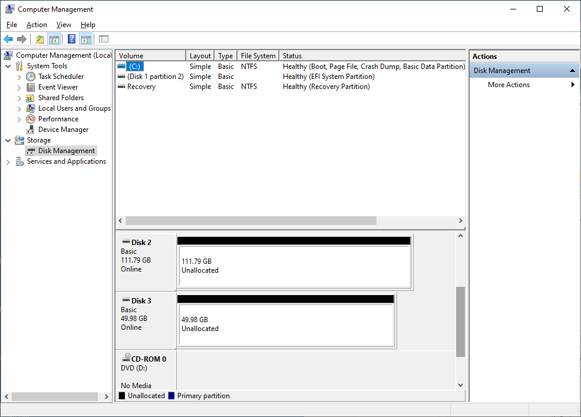This screenshot has height=417, width=581.
Task: Select the Disk 3 49.98 GB unallocated region
Action: pyautogui.click(x=286, y=324)
